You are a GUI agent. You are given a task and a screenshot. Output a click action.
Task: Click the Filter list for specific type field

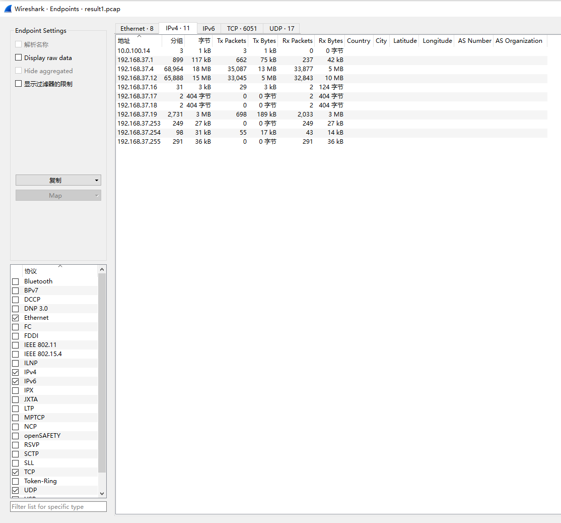58,507
